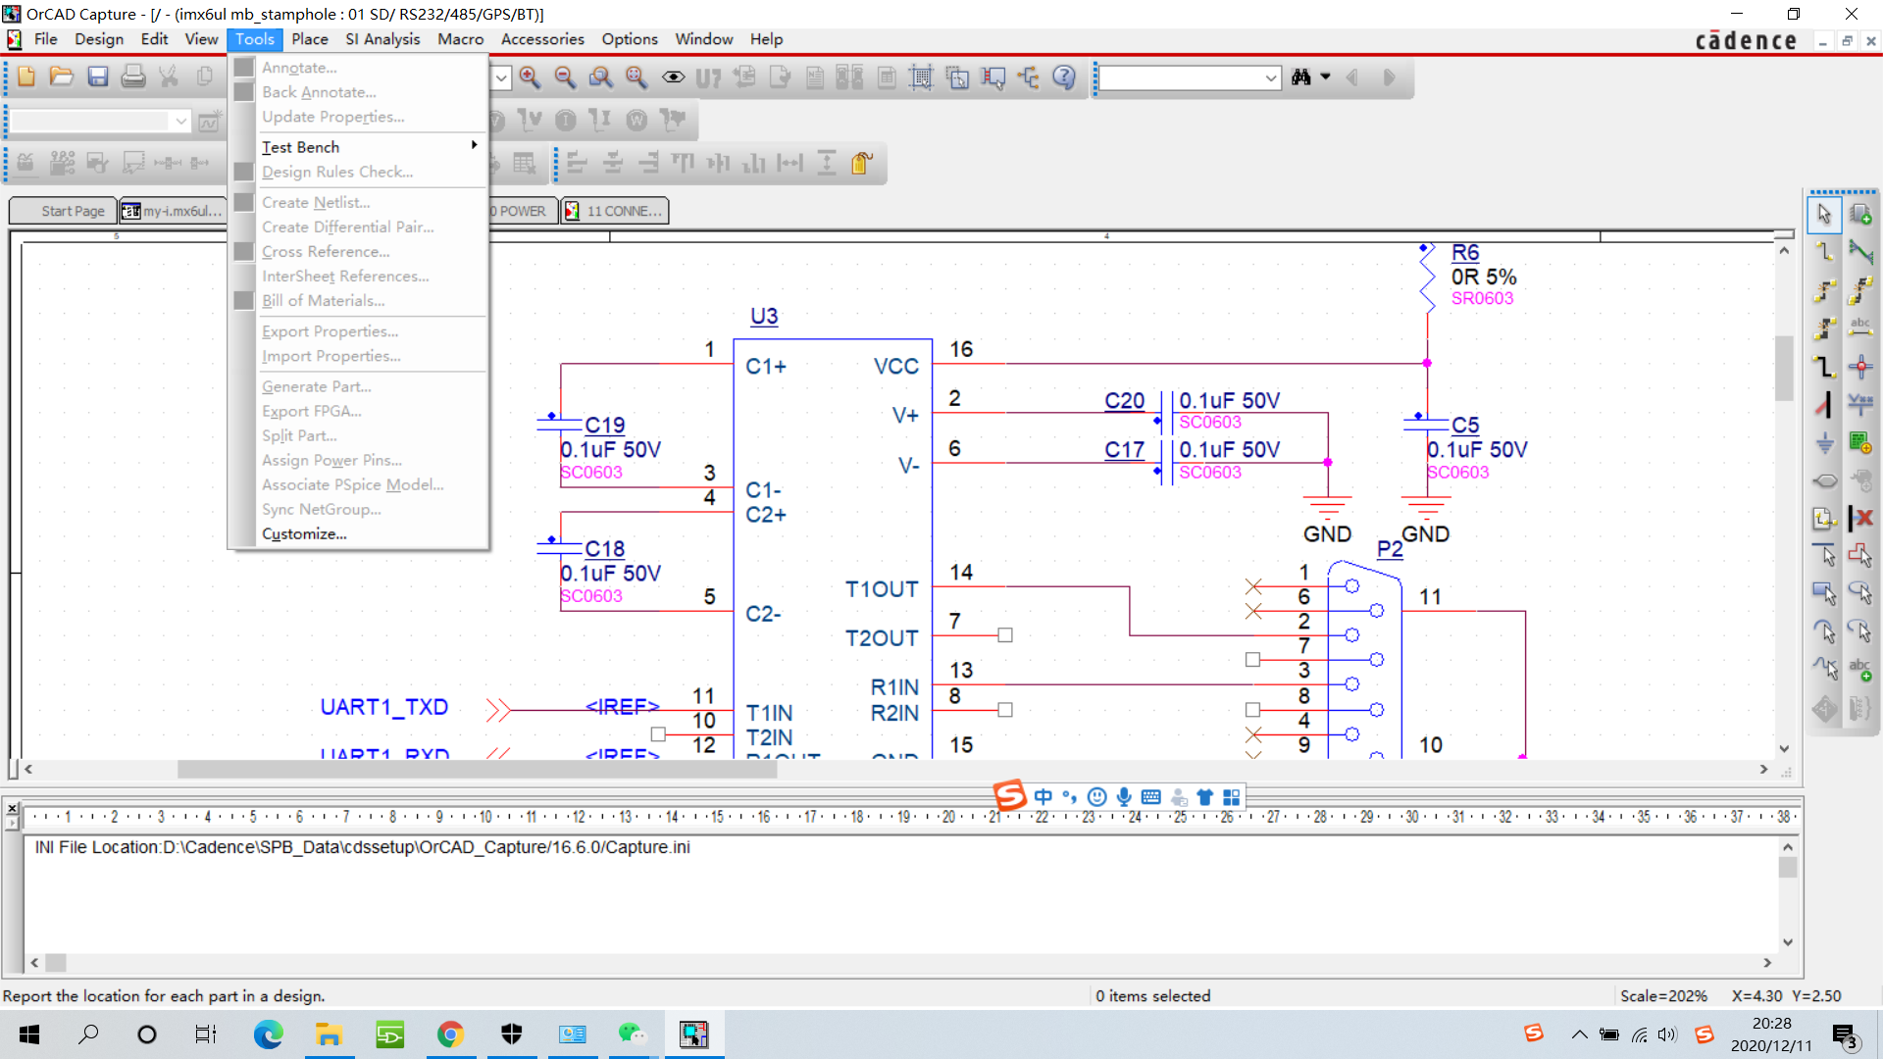This screenshot has width=1883, height=1059.
Task: Select the Place Line tool
Action: (x=1824, y=556)
